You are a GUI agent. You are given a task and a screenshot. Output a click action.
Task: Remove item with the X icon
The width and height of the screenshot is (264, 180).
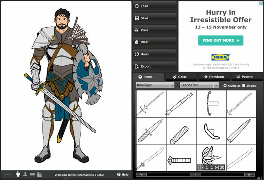click(222, 167)
